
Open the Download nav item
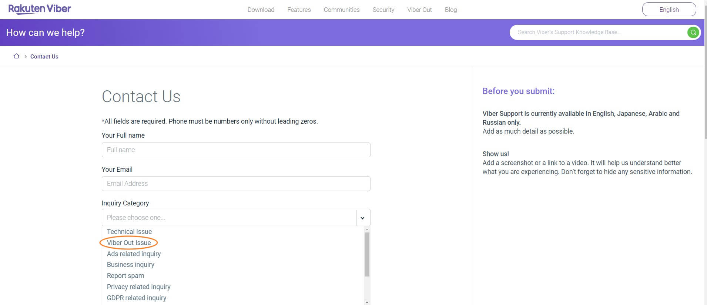coord(261,10)
